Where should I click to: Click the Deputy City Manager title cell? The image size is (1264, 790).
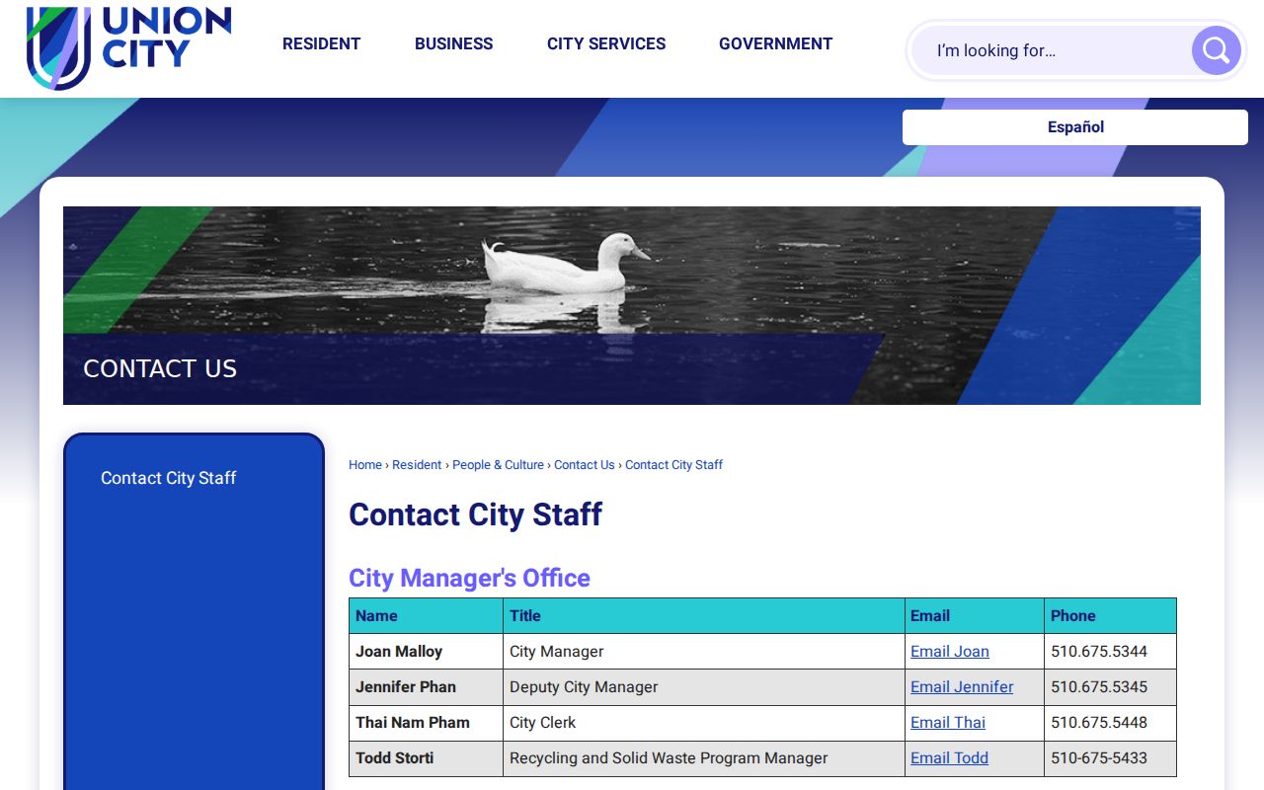coord(704,687)
